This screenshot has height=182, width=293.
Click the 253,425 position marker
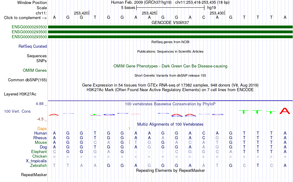tap(149, 13)
